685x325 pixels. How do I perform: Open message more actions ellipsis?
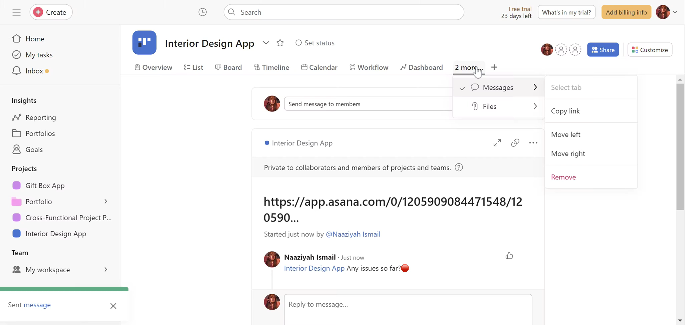[x=533, y=143]
